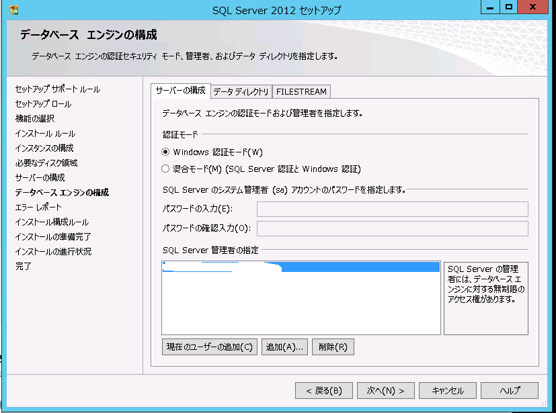The height and width of the screenshot is (413, 556).
Task: Click セットアップ ロール step in sidebar
Action: point(43,104)
